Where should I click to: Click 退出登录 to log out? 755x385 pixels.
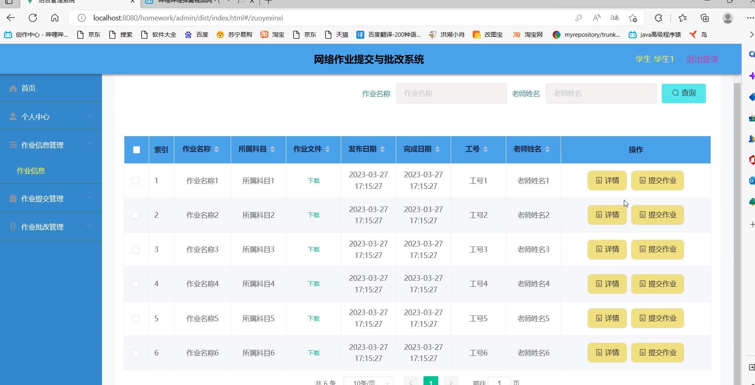pyautogui.click(x=702, y=59)
